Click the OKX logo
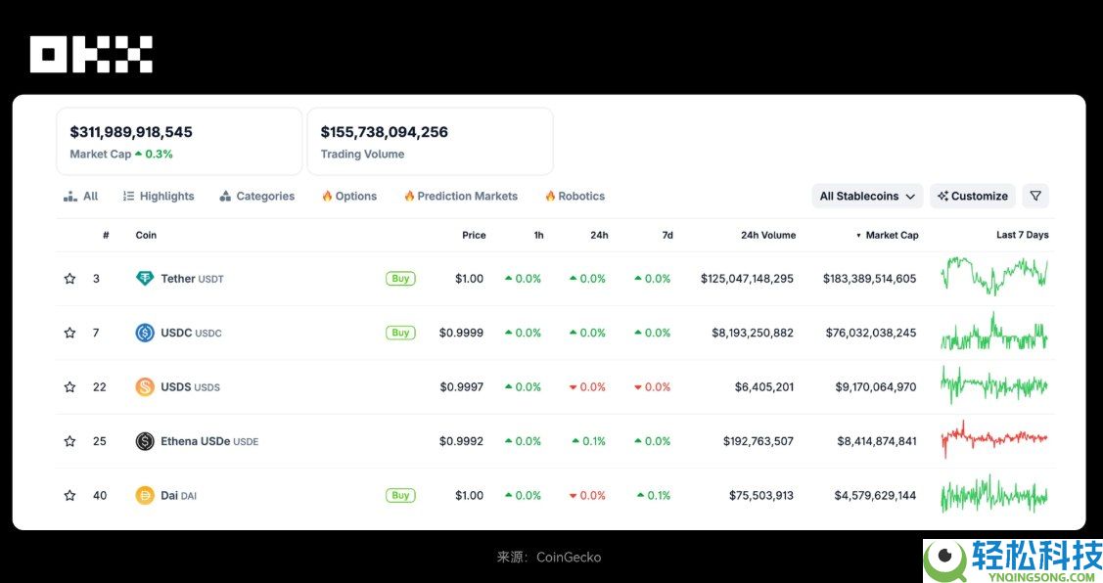 pos(91,54)
